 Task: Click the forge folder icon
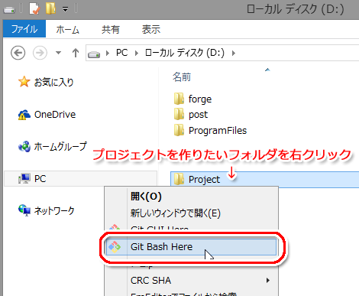click(x=179, y=99)
